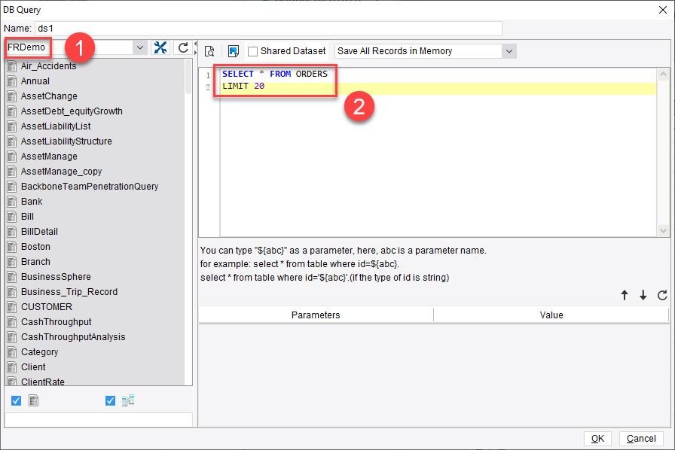Uncheck the tables filter checkbox at bottom left
This screenshot has width=675, height=450.
tap(16, 400)
